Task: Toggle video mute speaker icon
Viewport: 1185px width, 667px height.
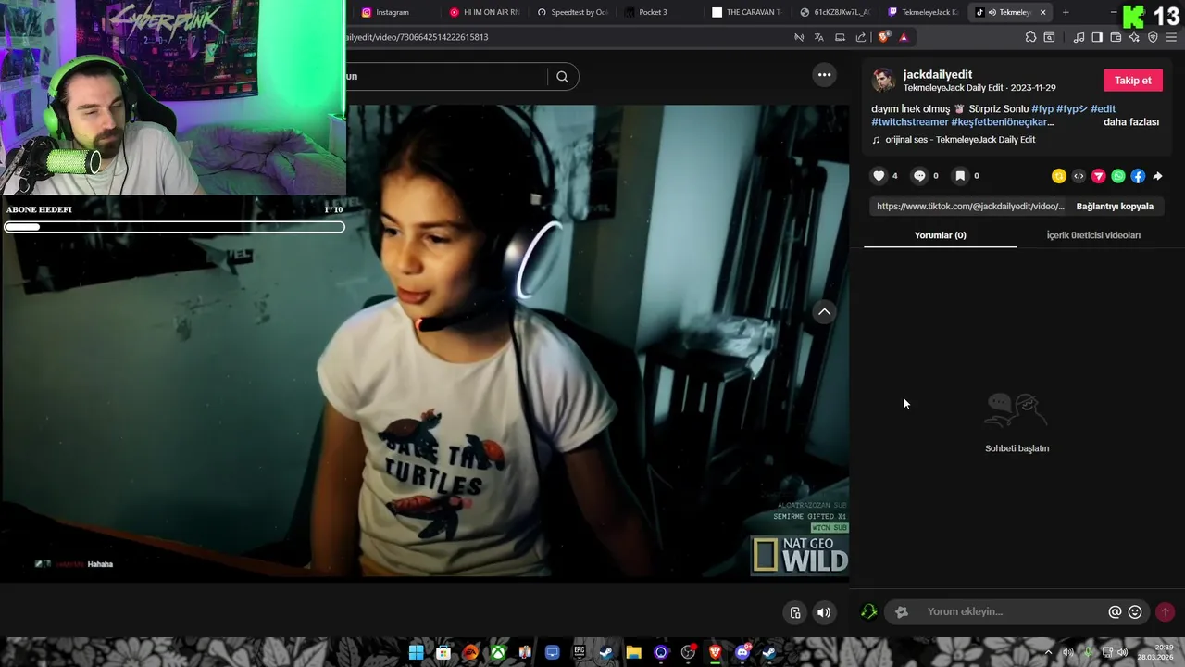Action: coord(824,612)
